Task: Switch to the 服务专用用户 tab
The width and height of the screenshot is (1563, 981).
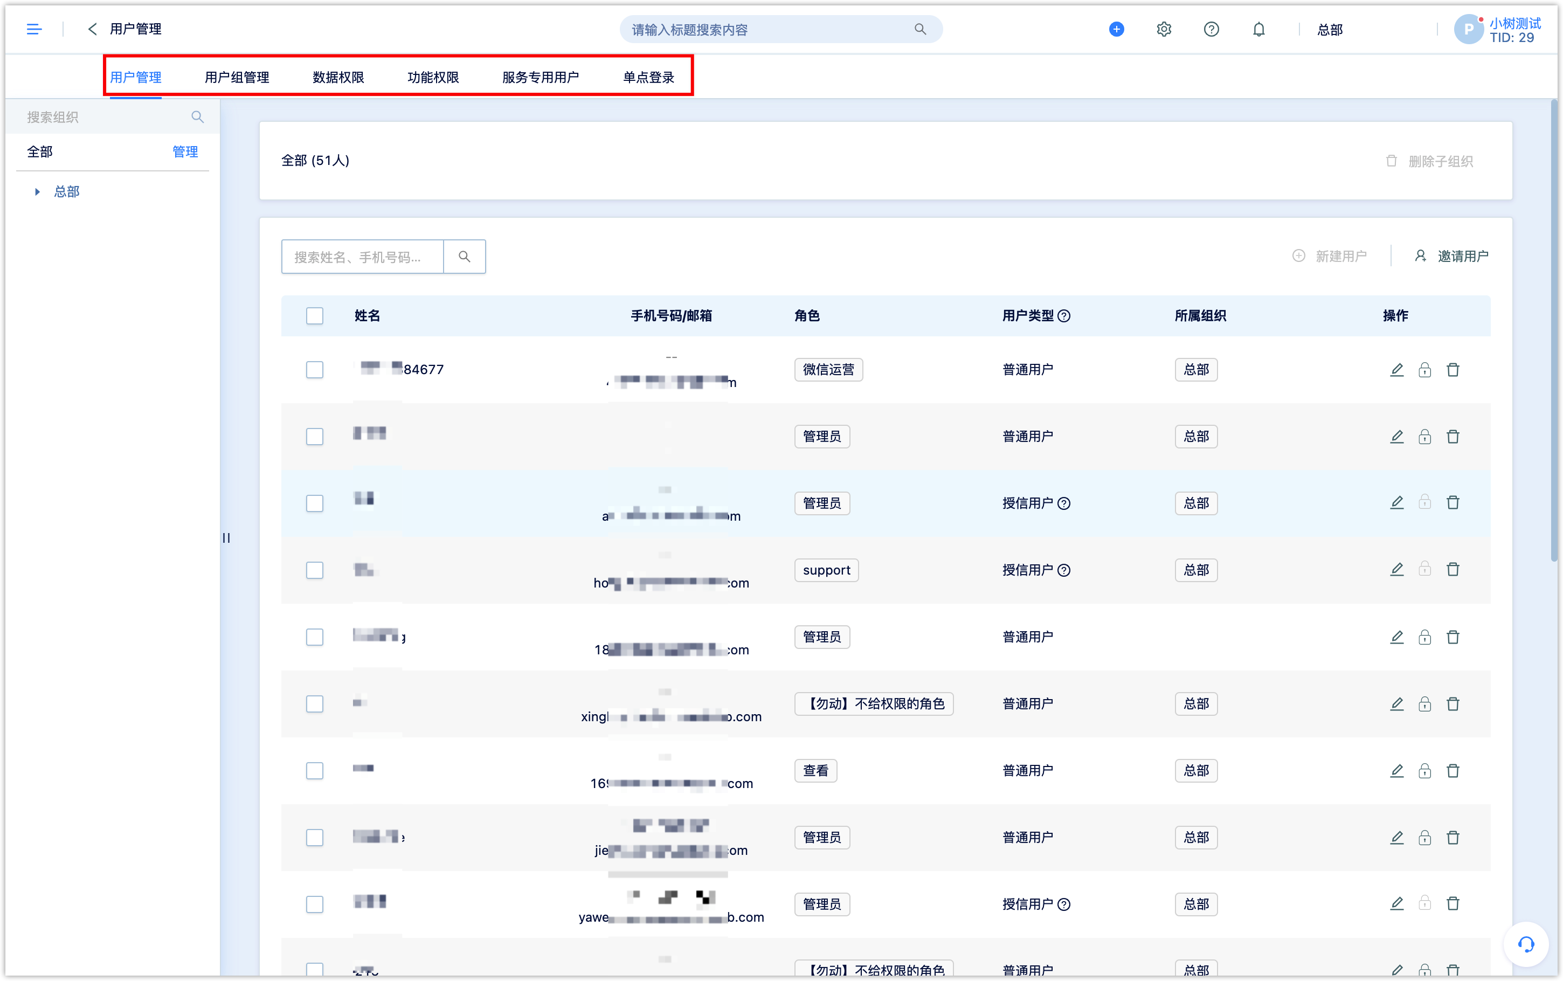Action: 540,77
